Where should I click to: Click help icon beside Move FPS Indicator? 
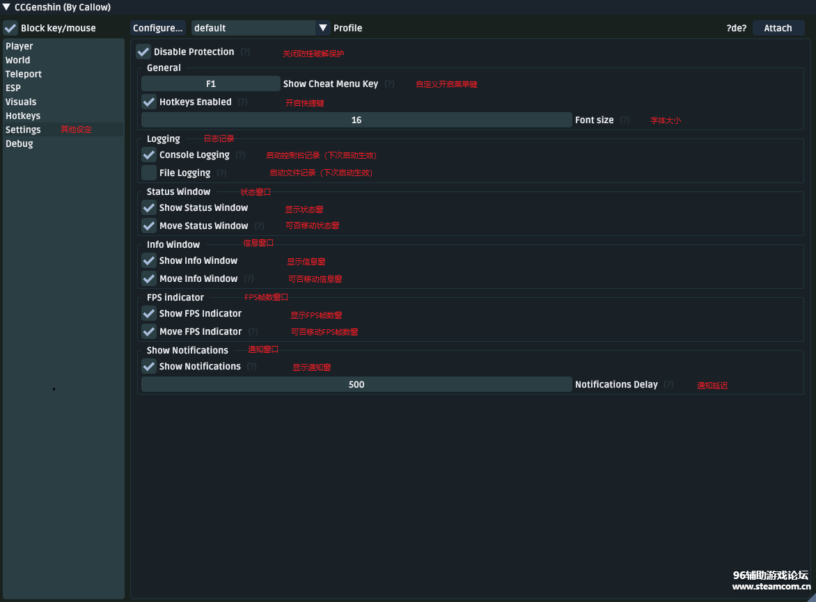(x=253, y=332)
